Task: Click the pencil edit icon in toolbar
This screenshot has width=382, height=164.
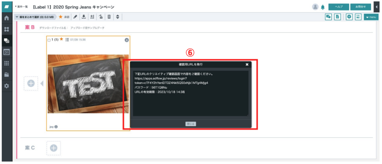Action: [75, 17]
